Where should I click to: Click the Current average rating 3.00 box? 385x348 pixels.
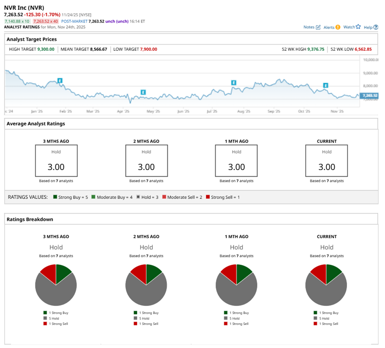coord(327,160)
